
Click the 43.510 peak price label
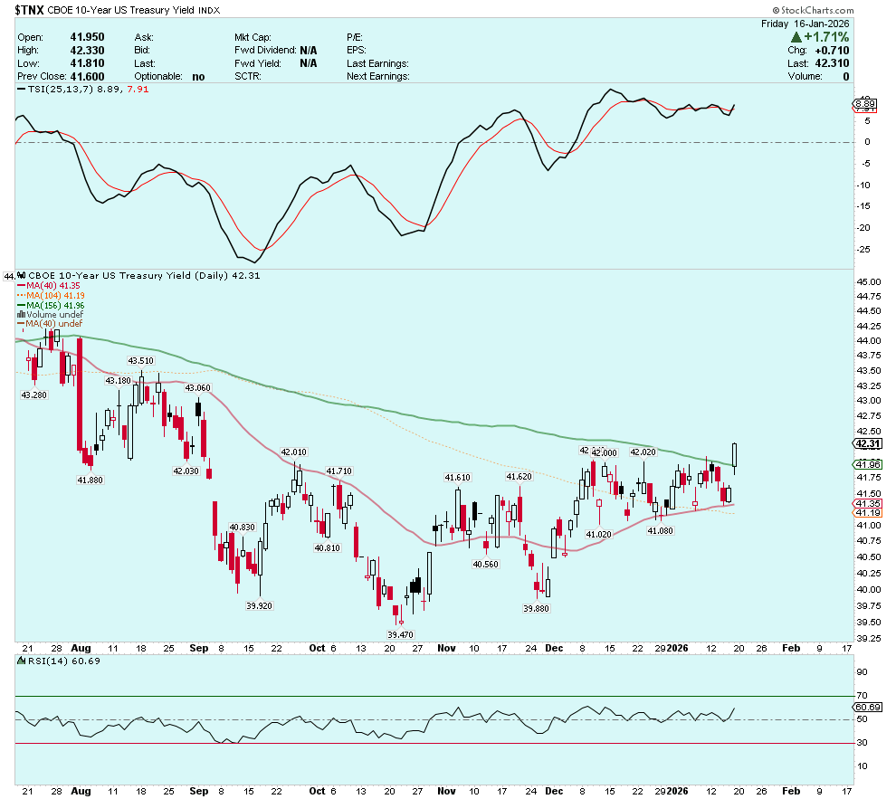click(140, 361)
